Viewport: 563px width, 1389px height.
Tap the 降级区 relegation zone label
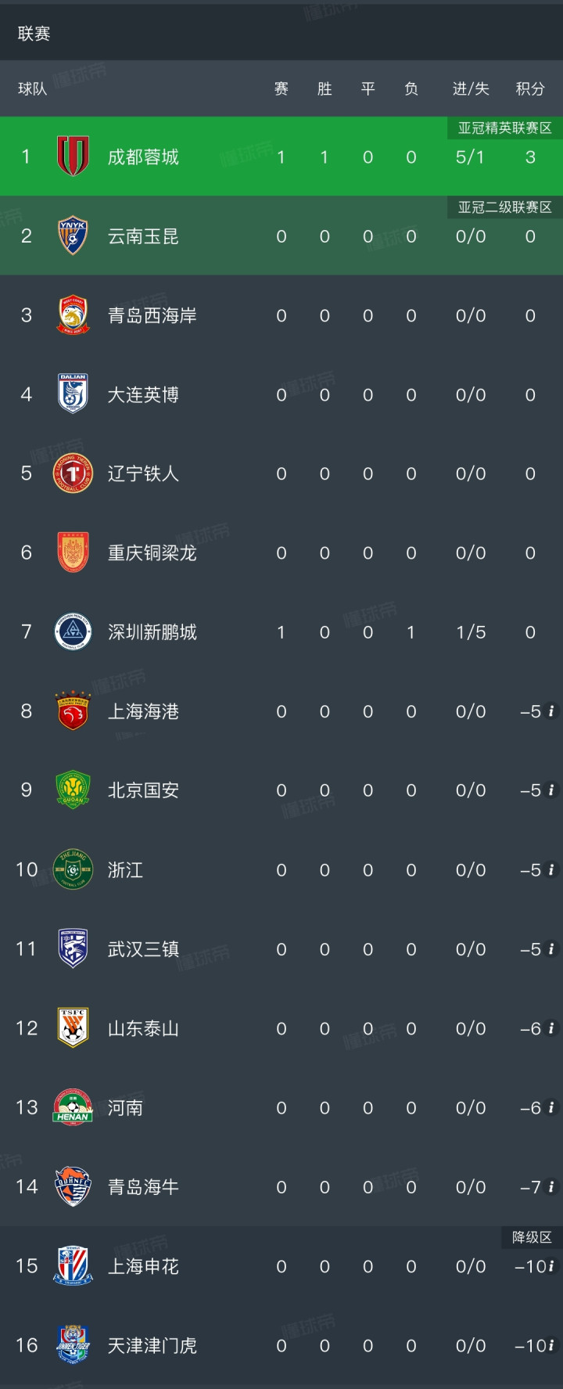click(x=532, y=1237)
